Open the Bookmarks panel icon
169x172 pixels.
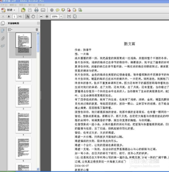coord(3,31)
